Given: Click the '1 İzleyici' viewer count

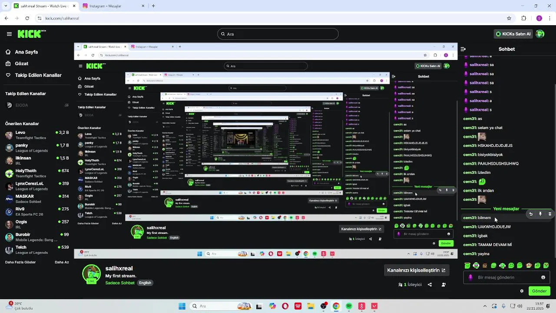Looking at the screenshot, I should click(x=410, y=285).
